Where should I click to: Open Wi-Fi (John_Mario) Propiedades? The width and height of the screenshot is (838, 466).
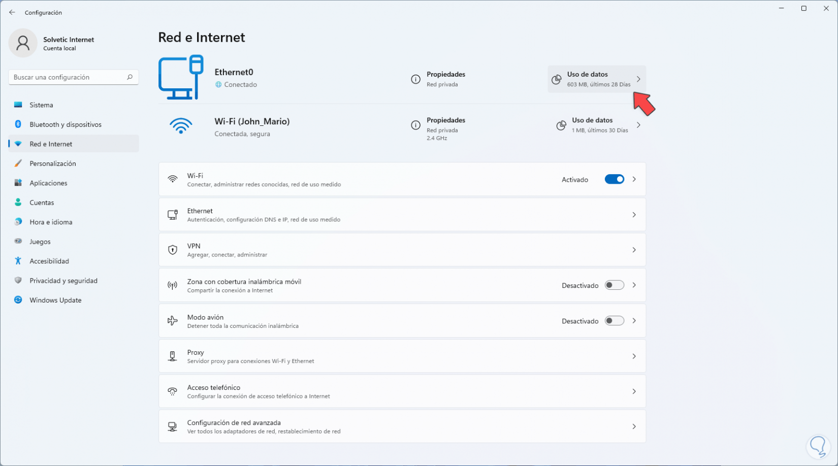click(445, 121)
